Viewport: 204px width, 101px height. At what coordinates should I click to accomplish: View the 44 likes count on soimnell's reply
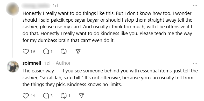(x=32, y=96)
